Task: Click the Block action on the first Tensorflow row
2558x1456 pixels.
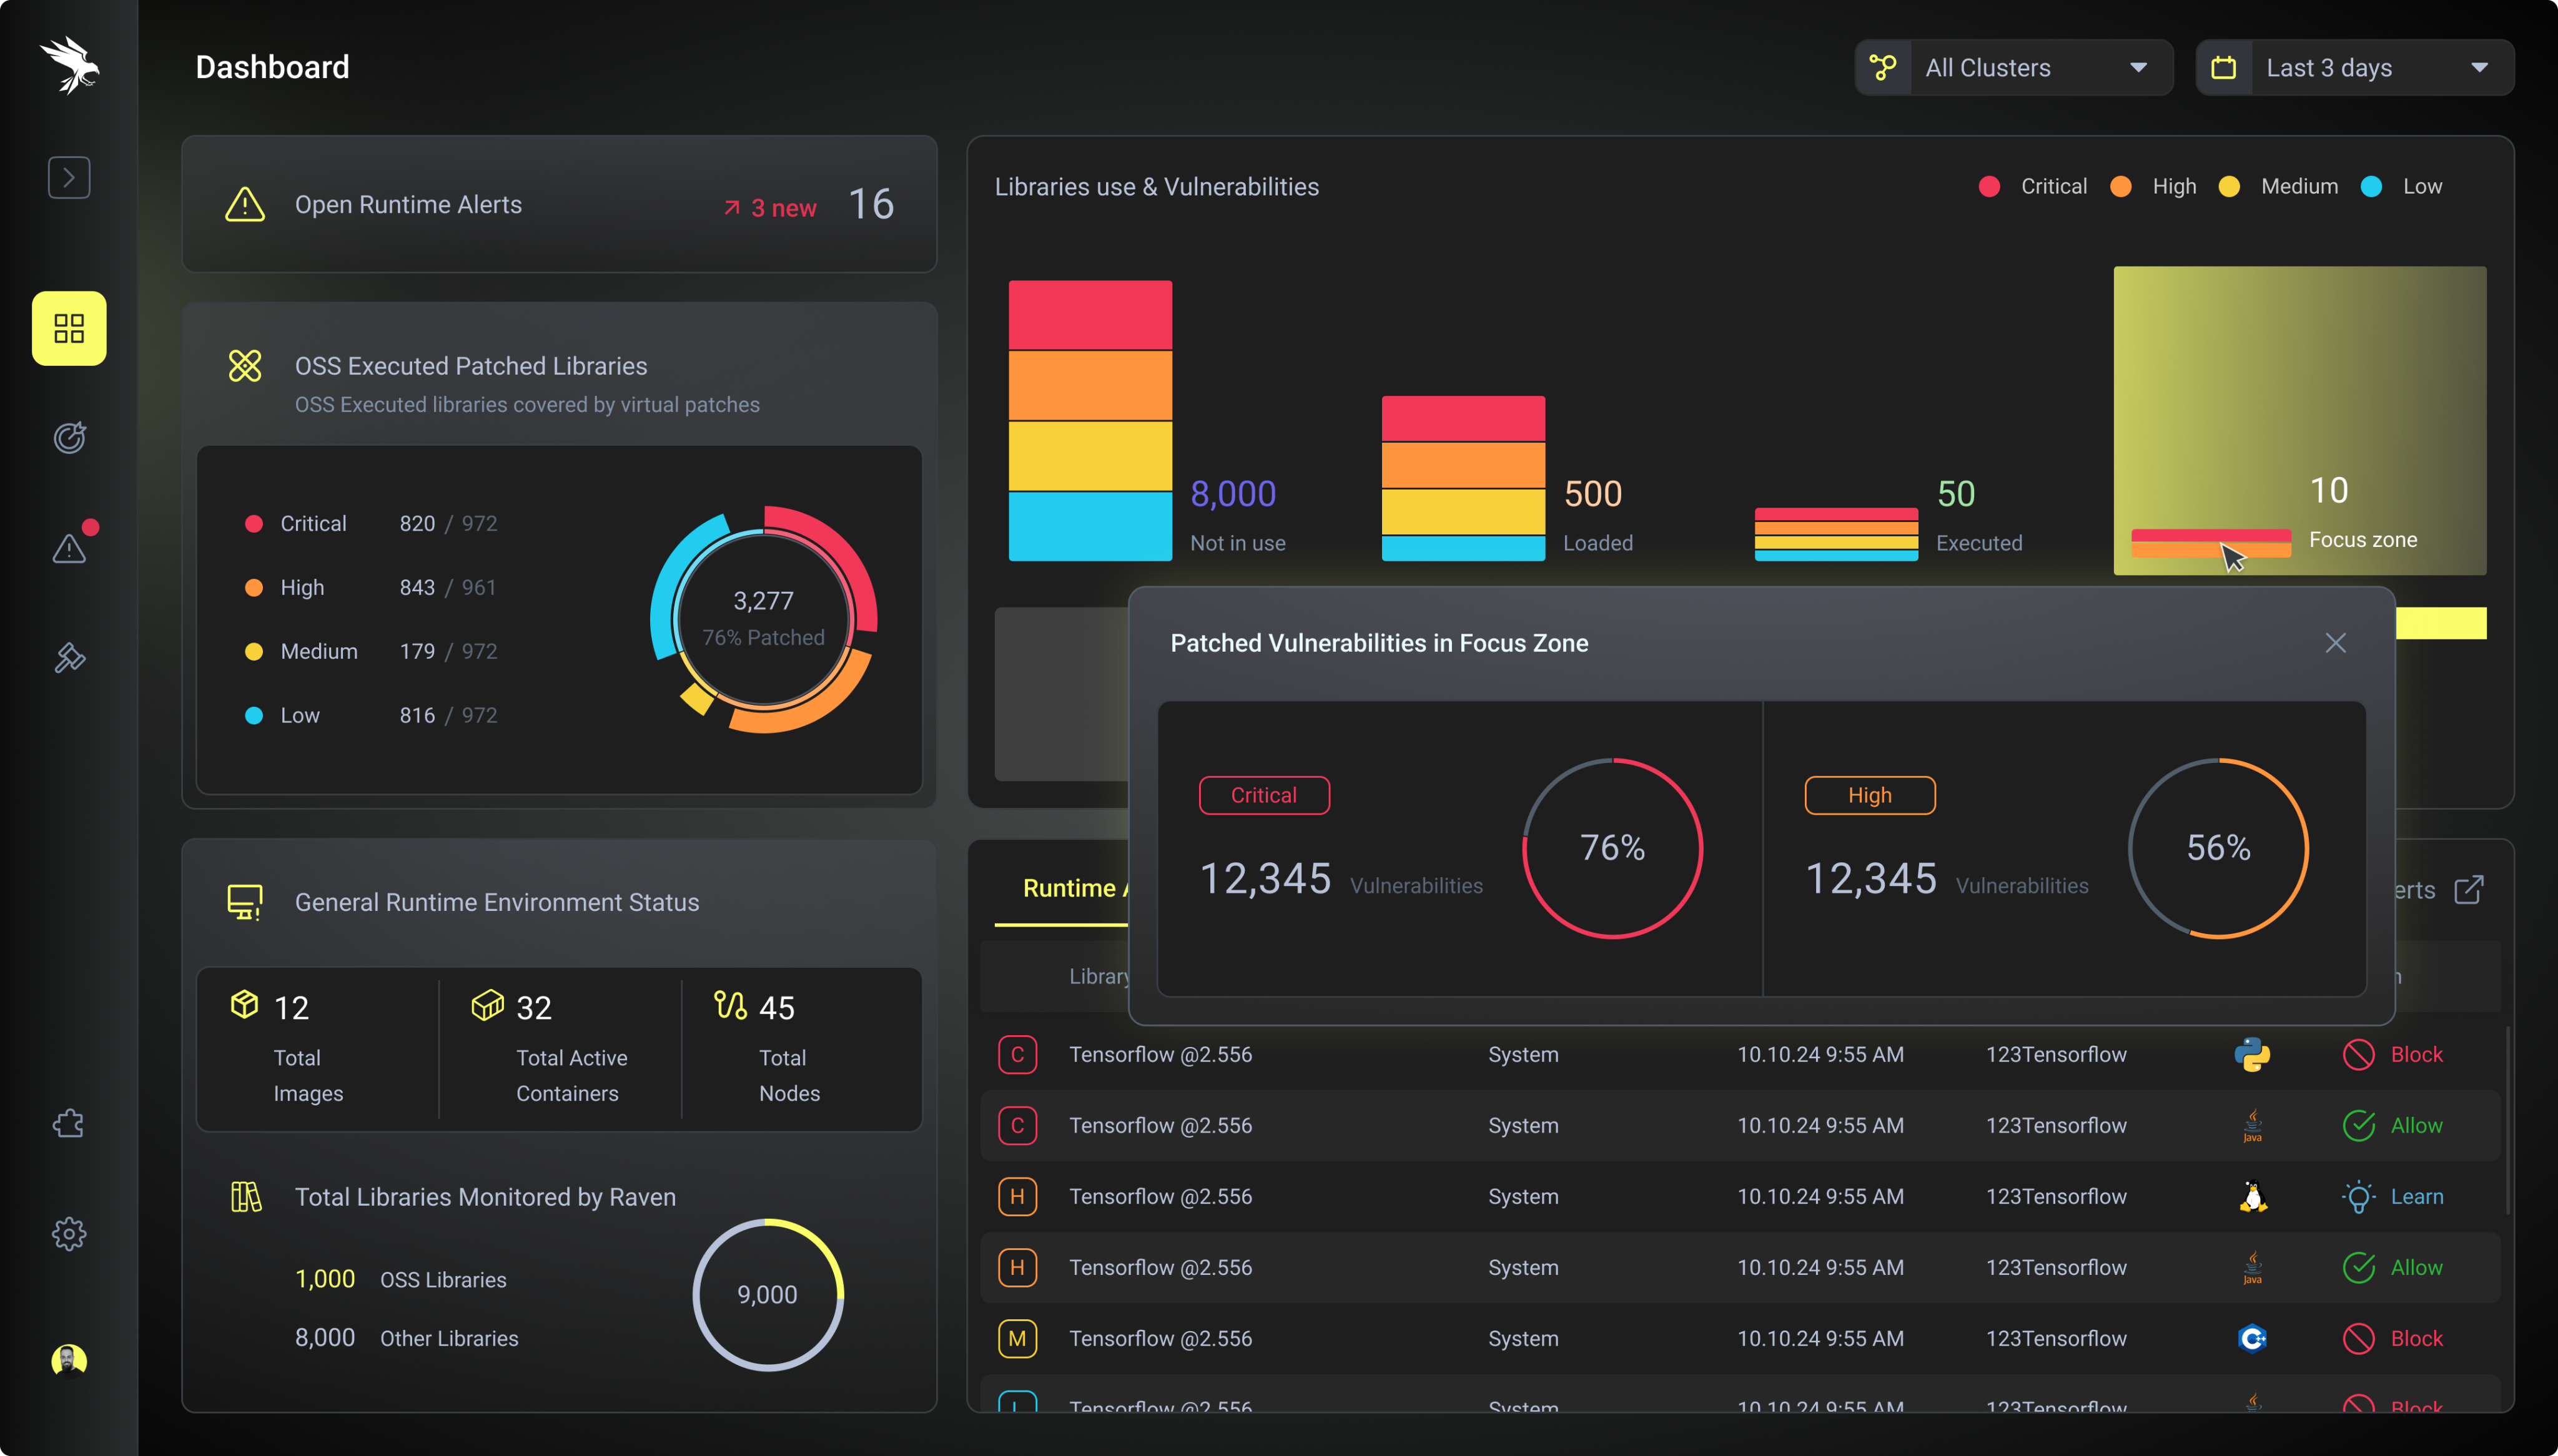Action: click(2393, 1055)
